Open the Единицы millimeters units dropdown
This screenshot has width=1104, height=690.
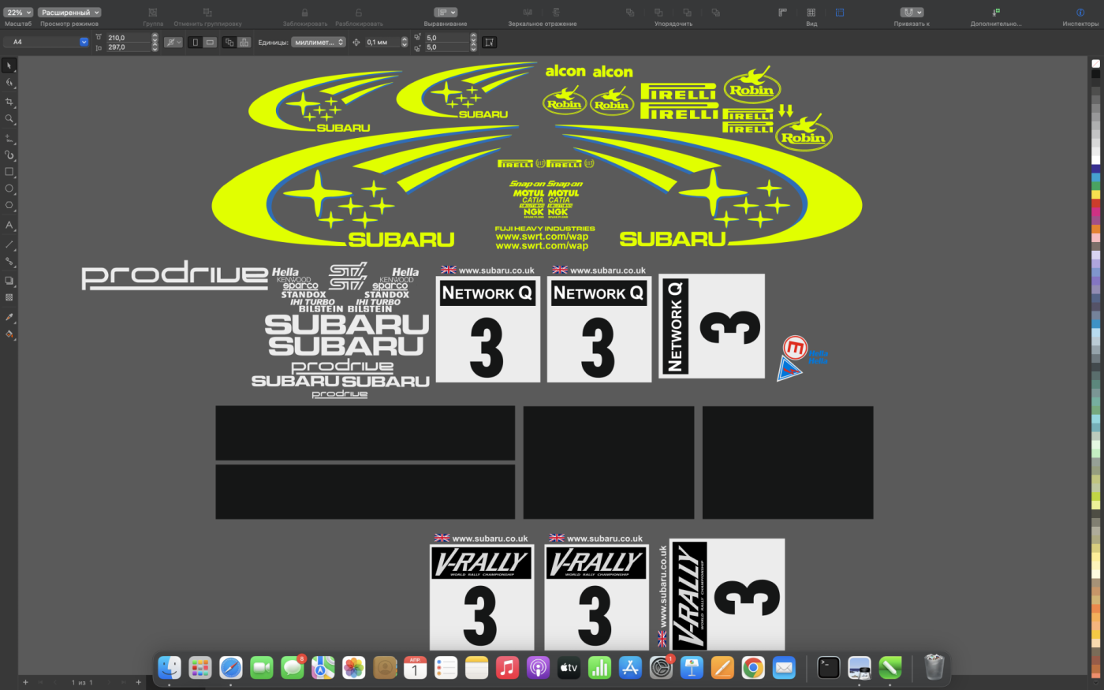(x=319, y=43)
